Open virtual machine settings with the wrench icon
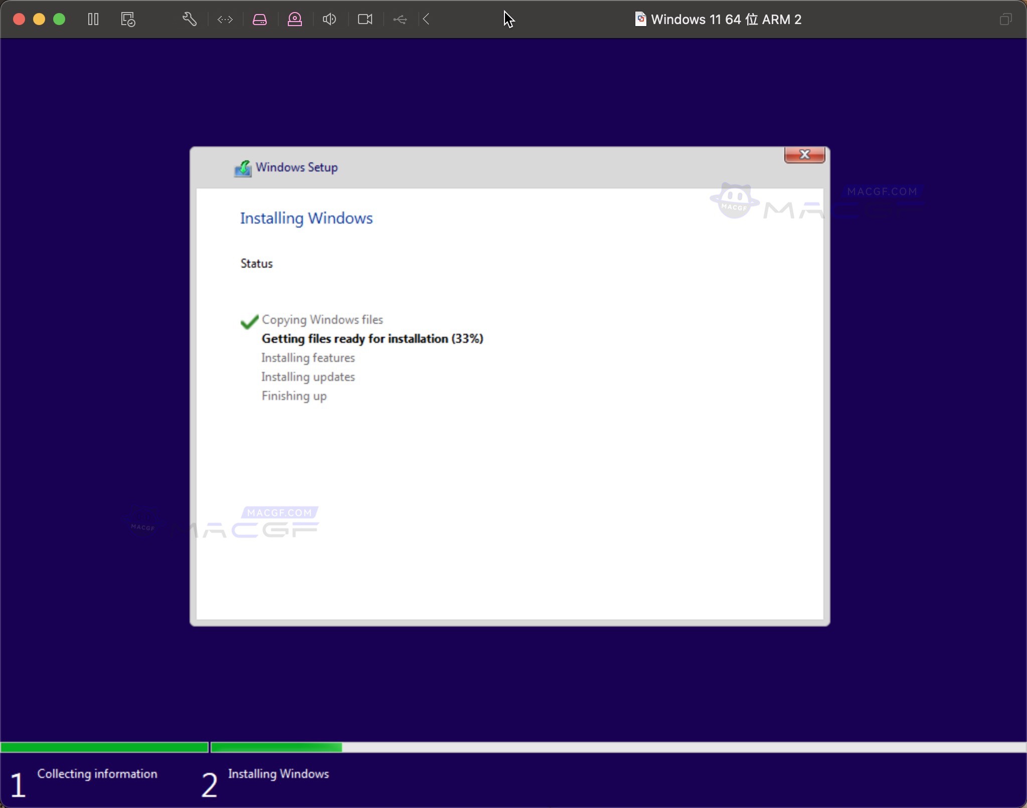 pyautogui.click(x=189, y=19)
